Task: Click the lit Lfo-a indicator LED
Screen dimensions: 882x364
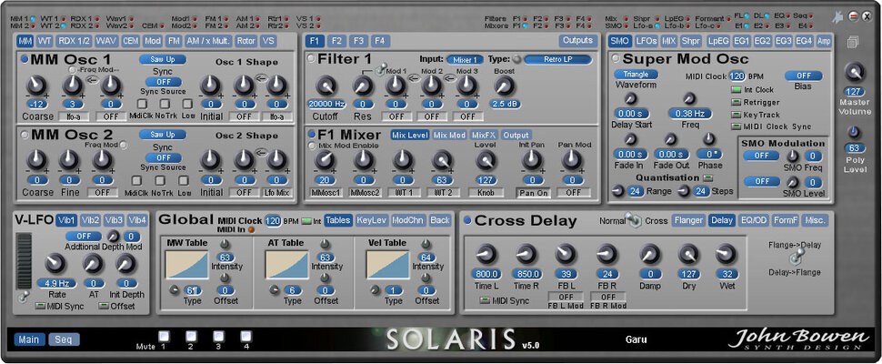Action: (x=657, y=25)
